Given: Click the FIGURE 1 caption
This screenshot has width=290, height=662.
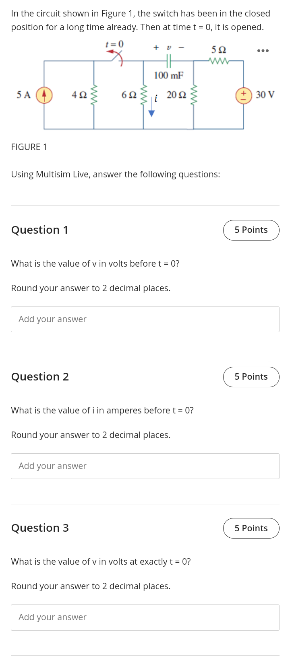Looking at the screenshot, I should tap(29, 147).
